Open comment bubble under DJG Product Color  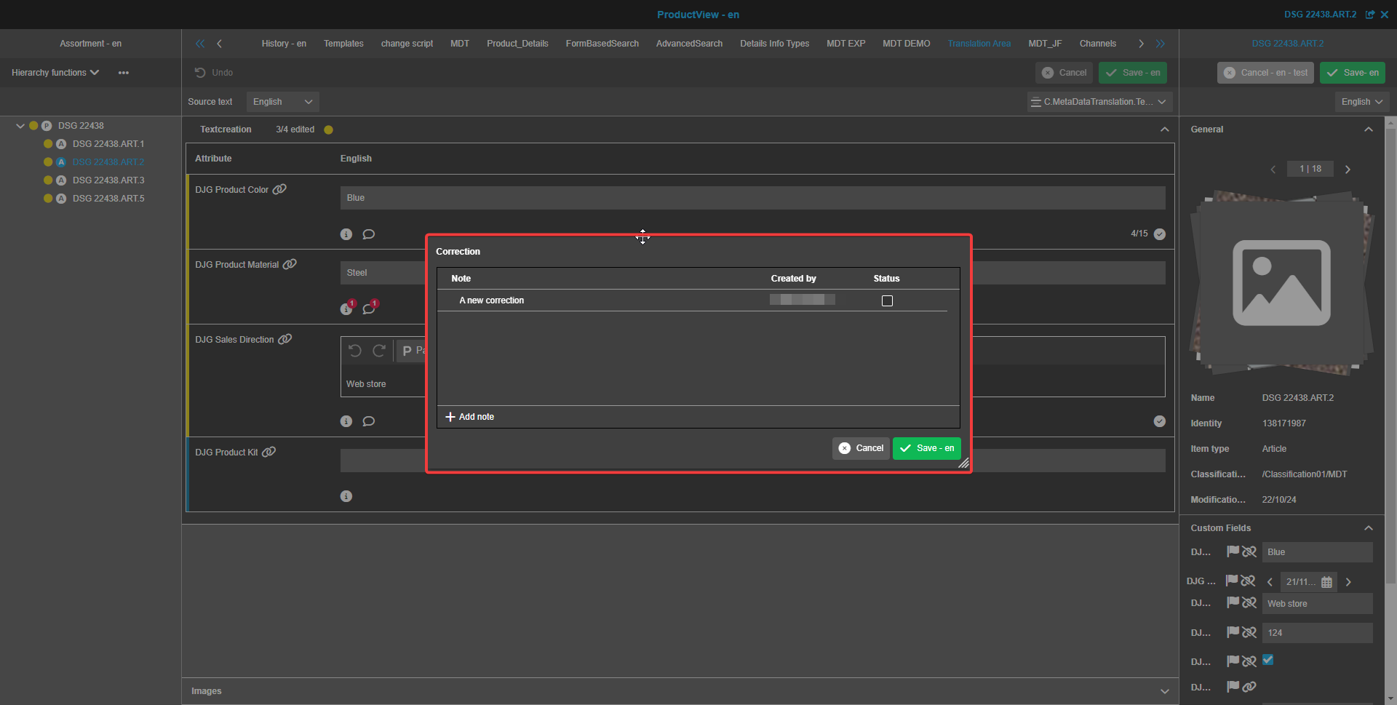[369, 234]
